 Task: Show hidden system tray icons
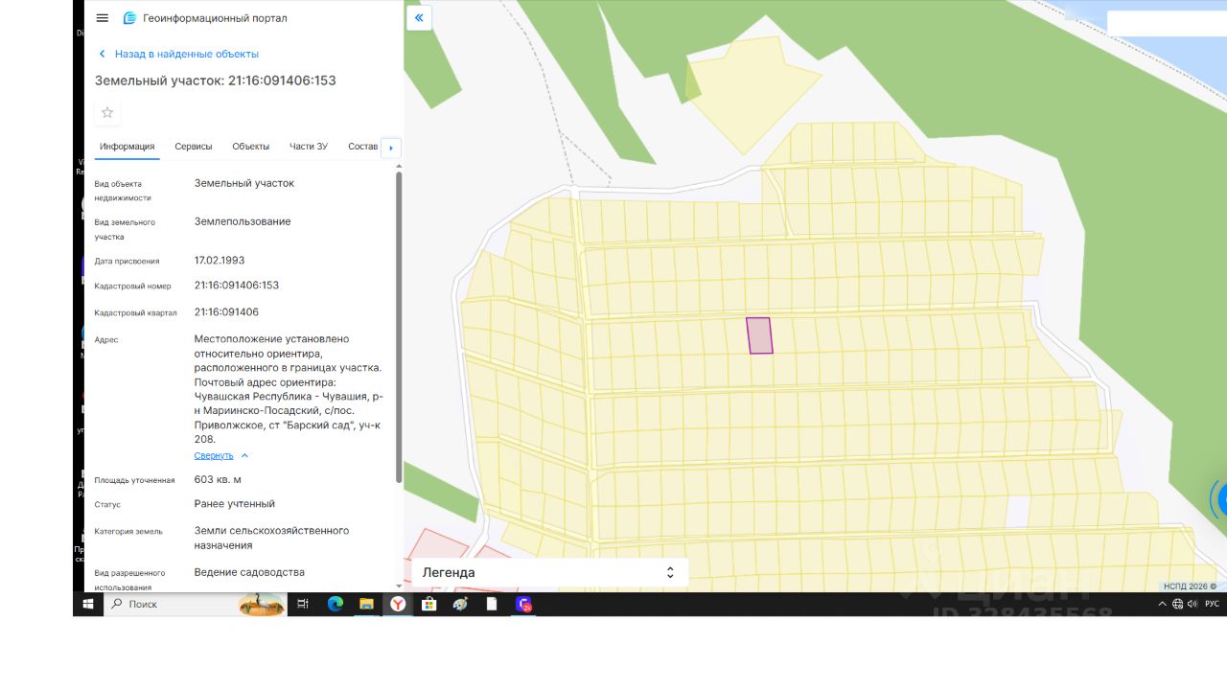click(x=1163, y=604)
